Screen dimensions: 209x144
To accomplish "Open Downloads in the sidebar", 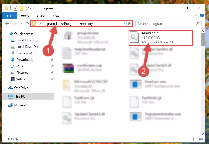I will [25, 60].
